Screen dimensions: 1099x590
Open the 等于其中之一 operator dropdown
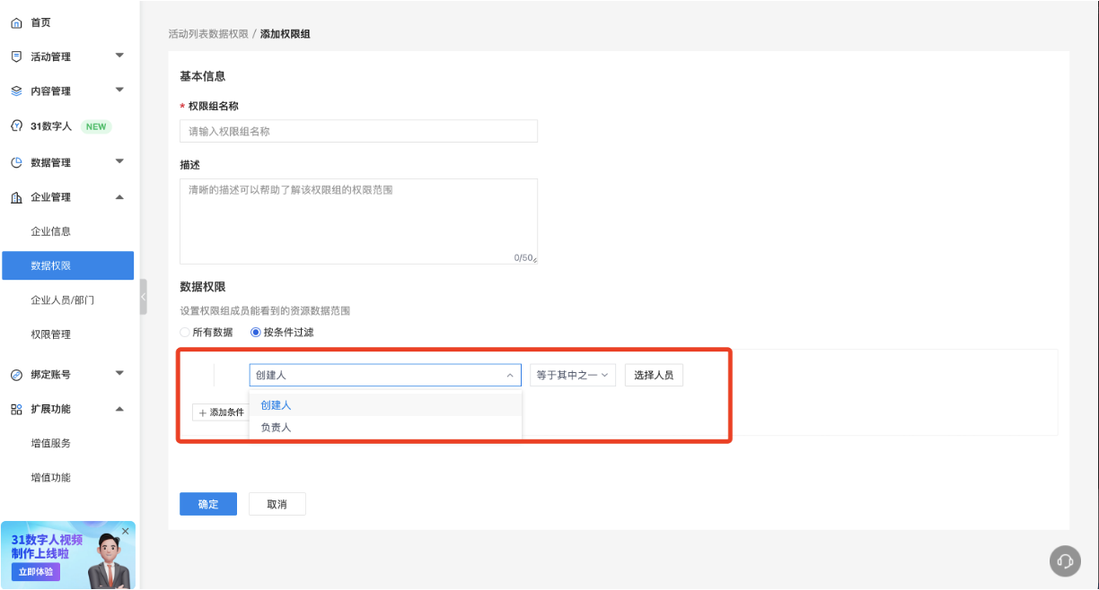(572, 375)
